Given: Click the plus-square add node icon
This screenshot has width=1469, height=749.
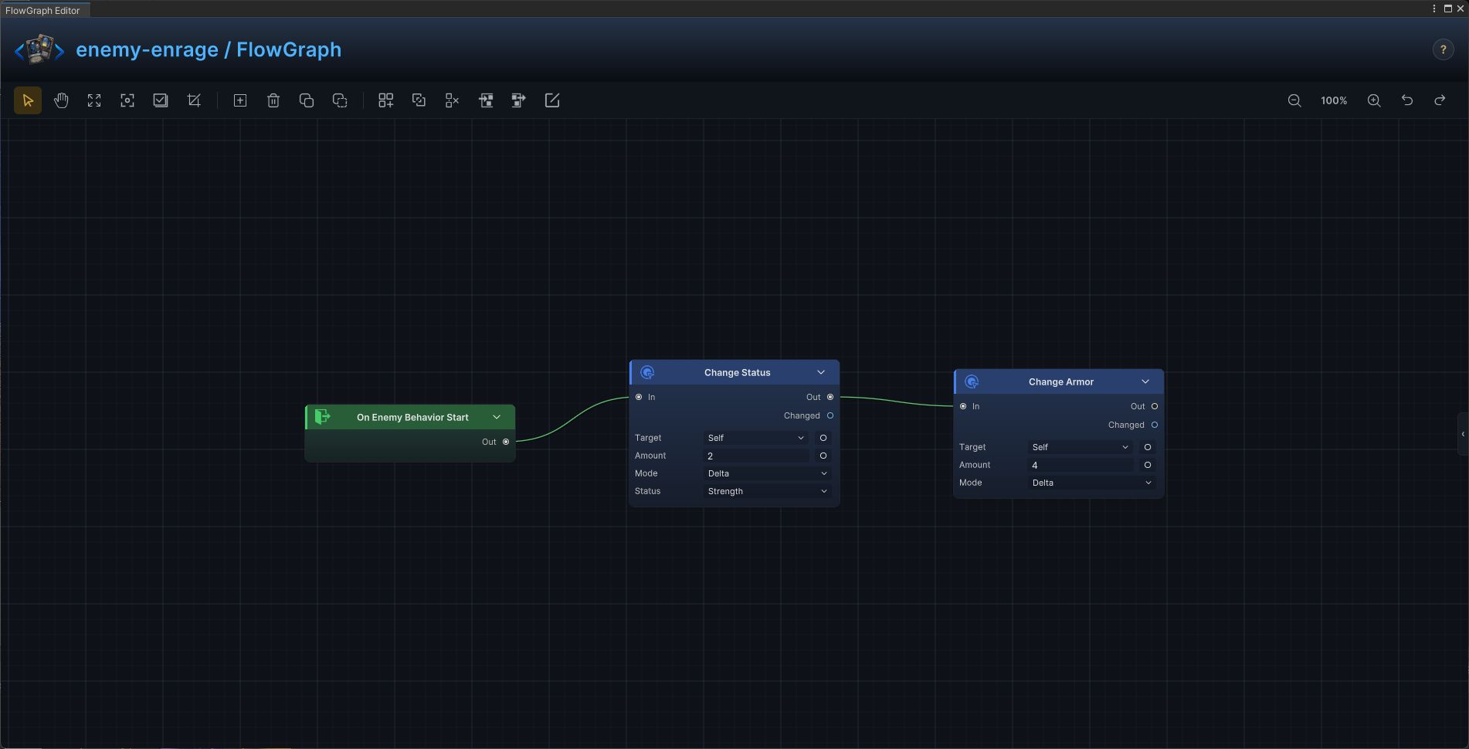Looking at the screenshot, I should (240, 100).
